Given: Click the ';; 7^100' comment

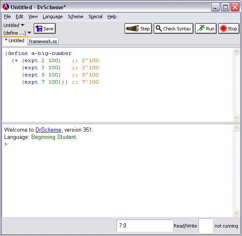Looking at the screenshot, I should [85, 82].
